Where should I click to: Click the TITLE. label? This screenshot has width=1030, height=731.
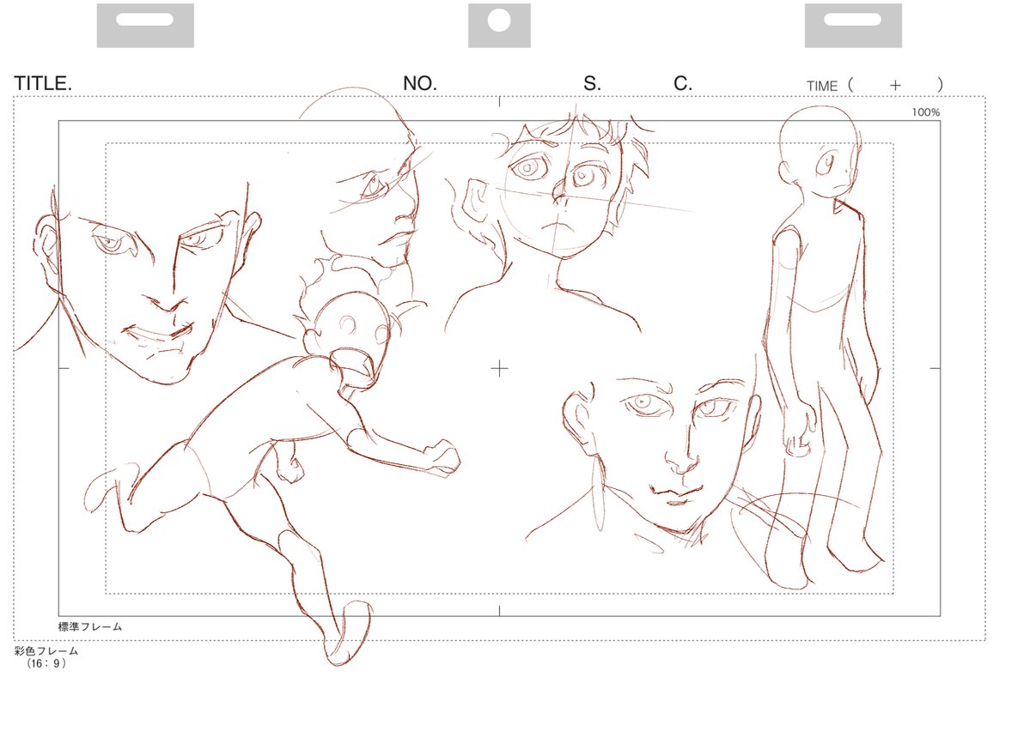coord(43,83)
